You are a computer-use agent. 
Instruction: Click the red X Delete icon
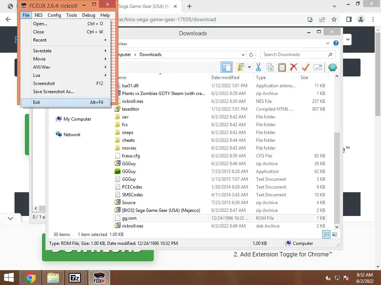[294, 67]
